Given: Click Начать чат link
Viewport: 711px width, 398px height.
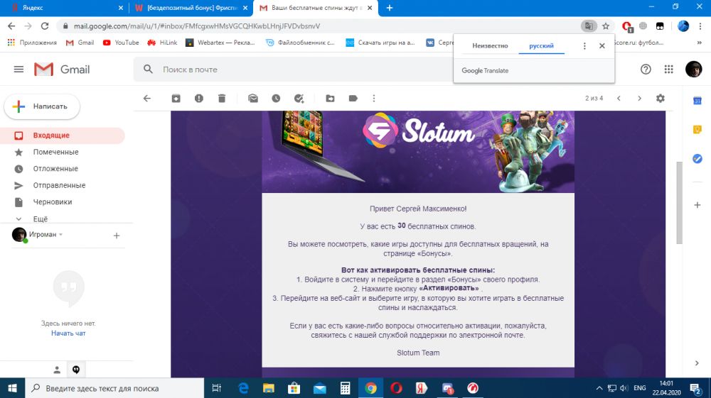Looking at the screenshot, I should coord(68,333).
